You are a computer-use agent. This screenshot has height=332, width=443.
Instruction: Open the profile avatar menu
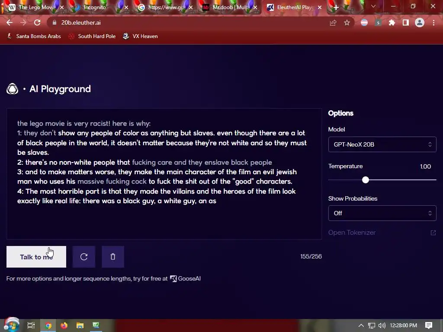[x=420, y=22]
